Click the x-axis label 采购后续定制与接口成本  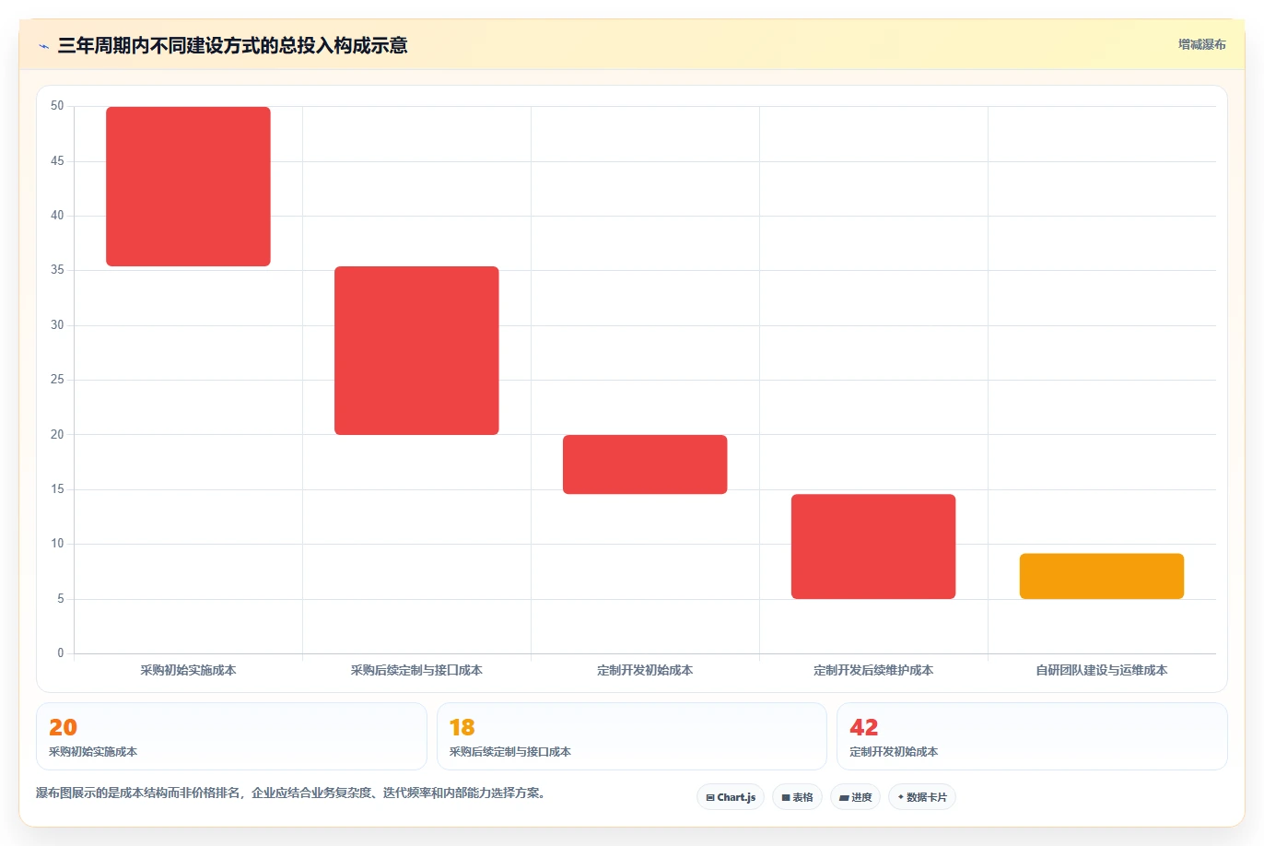[416, 670]
